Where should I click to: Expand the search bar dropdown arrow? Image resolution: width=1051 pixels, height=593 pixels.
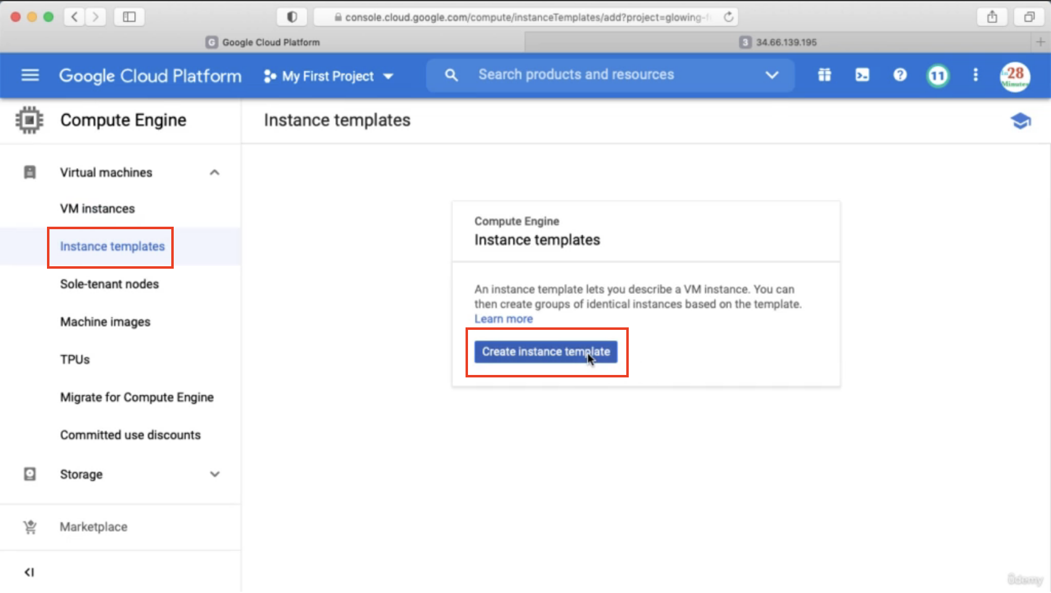point(772,75)
